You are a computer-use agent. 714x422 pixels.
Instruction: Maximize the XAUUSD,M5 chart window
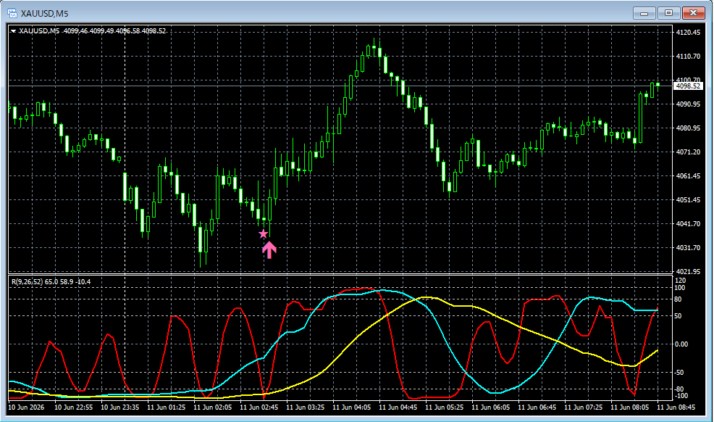(x=668, y=13)
